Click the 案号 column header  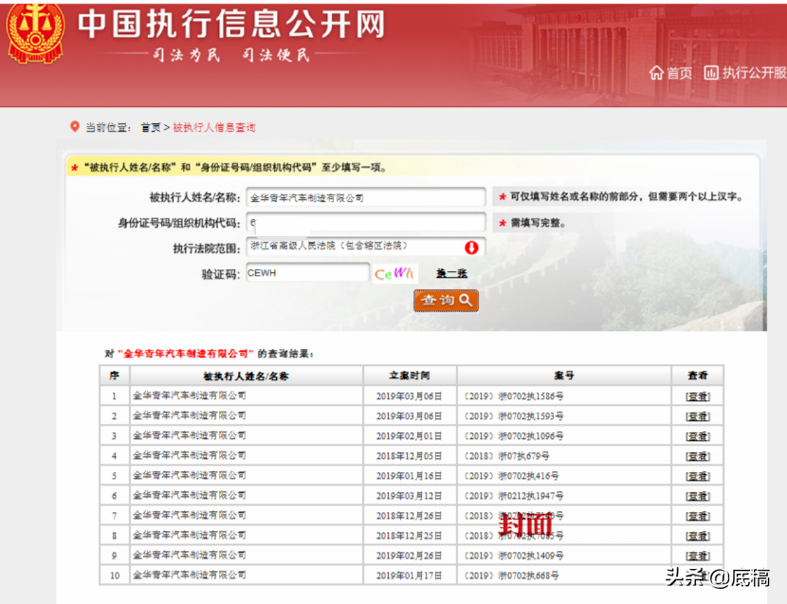[563, 375]
